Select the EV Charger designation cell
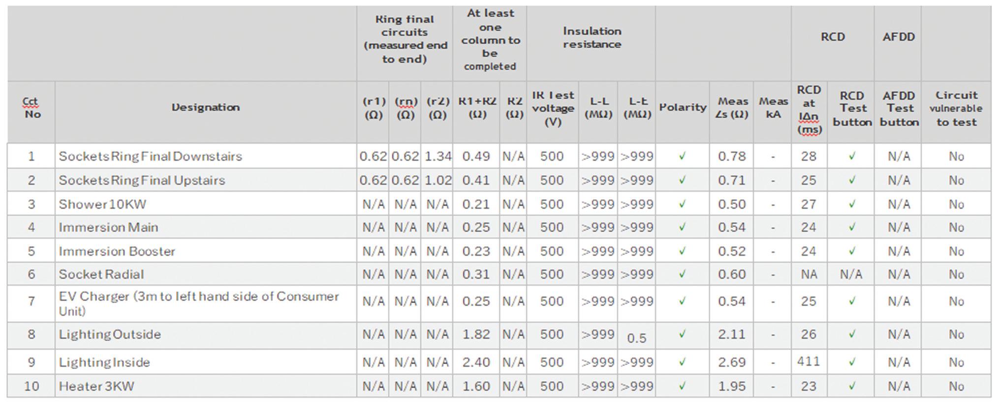Image resolution: width=999 pixels, height=402 pixels. tap(199, 304)
